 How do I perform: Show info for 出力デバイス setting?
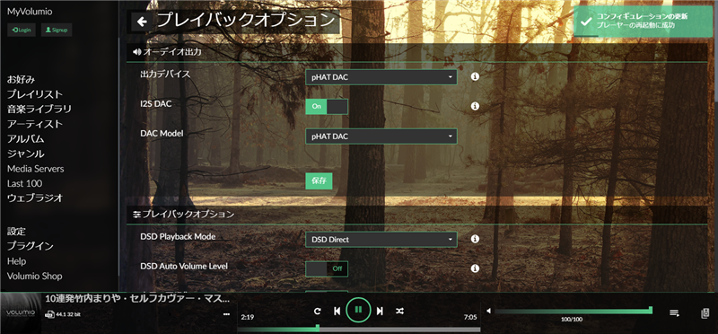[x=475, y=76]
